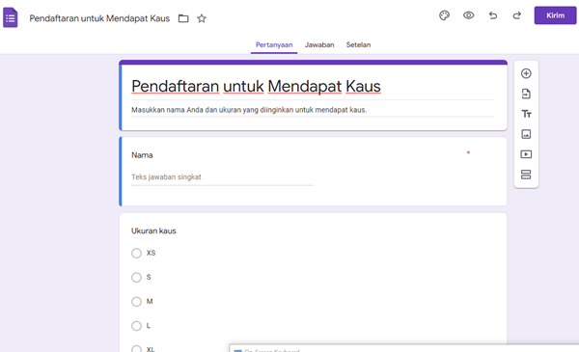Star the form
The image size is (579, 352).
202,18
